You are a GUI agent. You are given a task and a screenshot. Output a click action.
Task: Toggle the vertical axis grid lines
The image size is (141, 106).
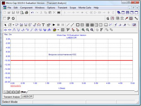87,25
